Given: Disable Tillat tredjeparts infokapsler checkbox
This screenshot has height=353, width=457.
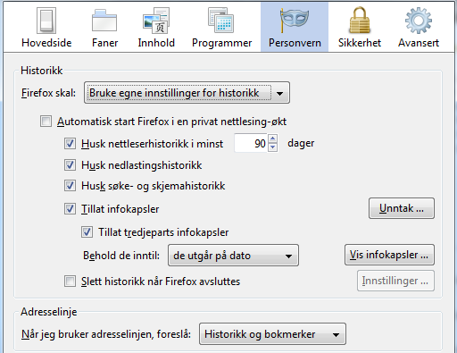Looking at the screenshot, I should (x=87, y=232).
